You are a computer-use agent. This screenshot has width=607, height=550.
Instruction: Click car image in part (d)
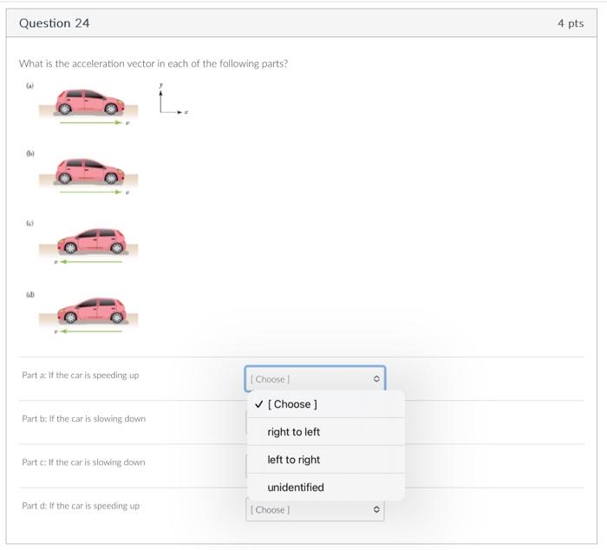click(x=92, y=311)
